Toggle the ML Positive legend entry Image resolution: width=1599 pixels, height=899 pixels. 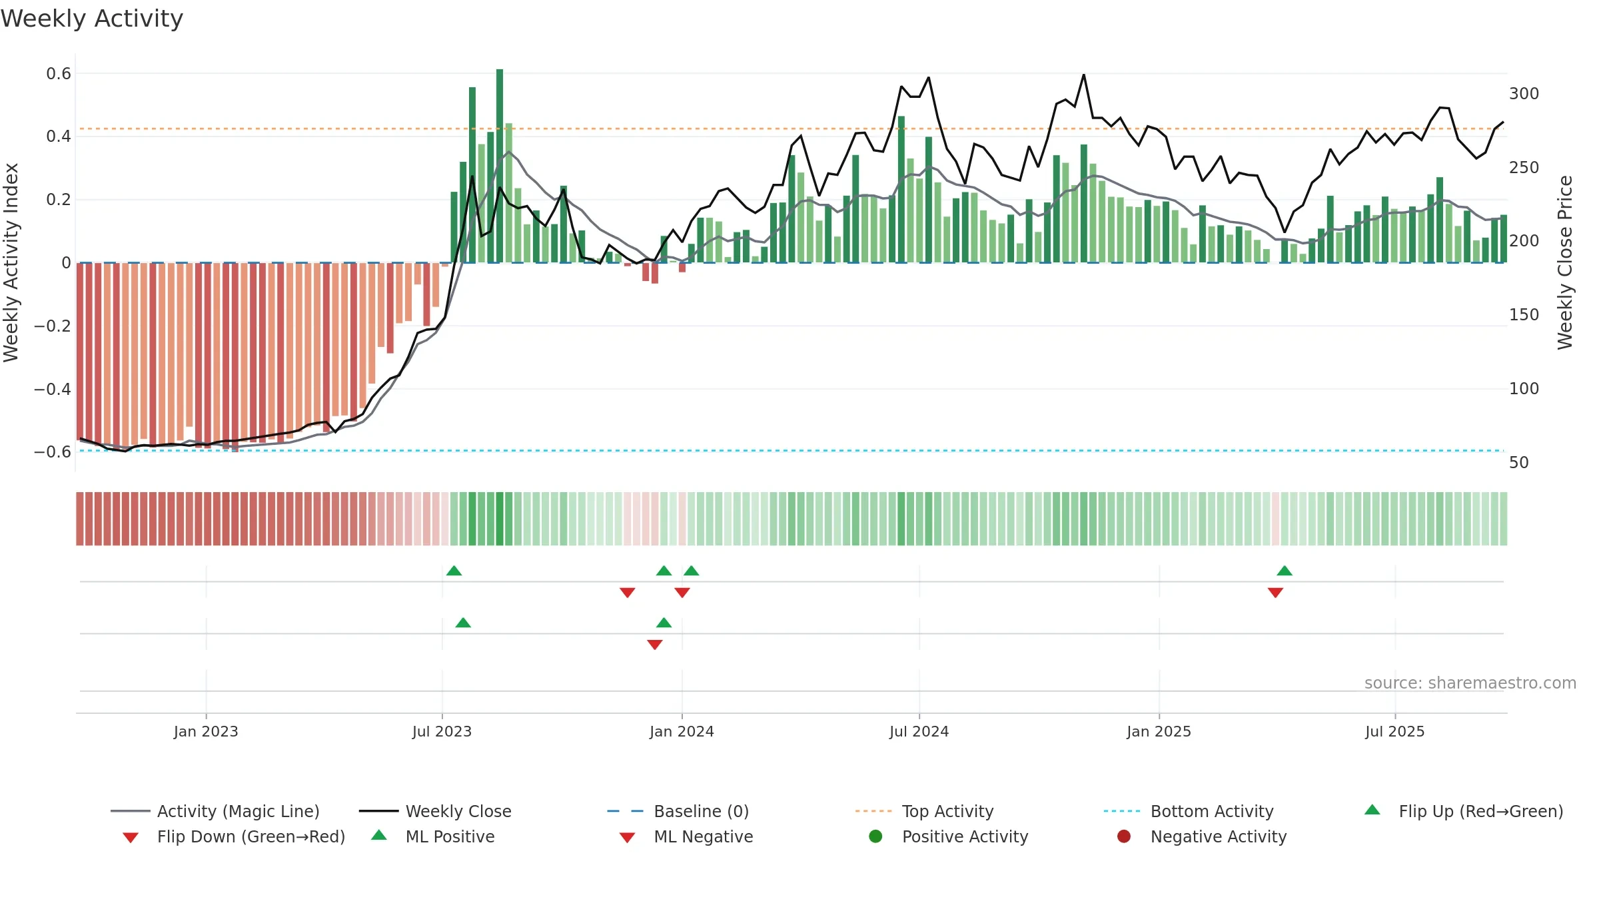[433, 836]
